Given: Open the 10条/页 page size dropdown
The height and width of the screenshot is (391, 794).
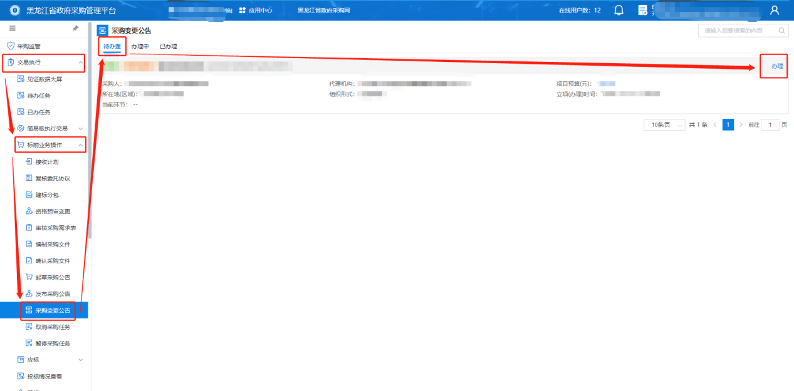Looking at the screenshot, I should pos(664,124).
